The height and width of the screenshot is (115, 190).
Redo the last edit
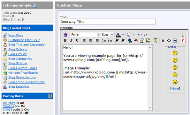(146, 35)
